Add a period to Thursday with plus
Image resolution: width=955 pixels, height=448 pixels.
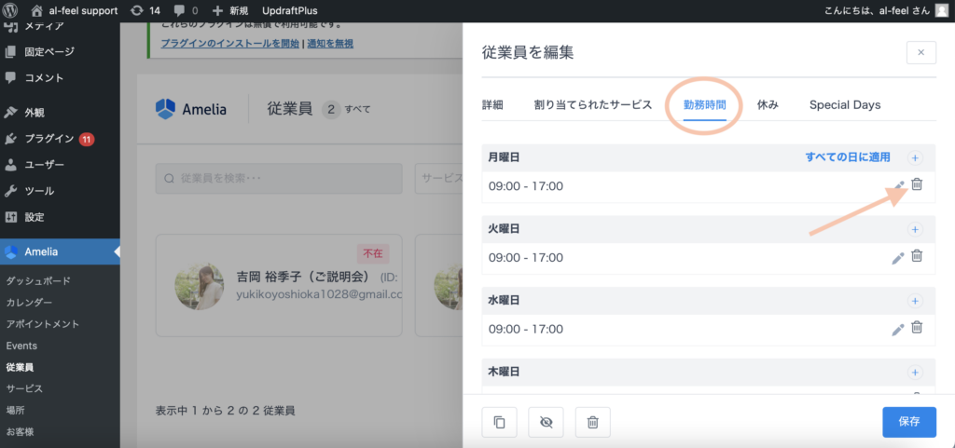coord(915,372)
